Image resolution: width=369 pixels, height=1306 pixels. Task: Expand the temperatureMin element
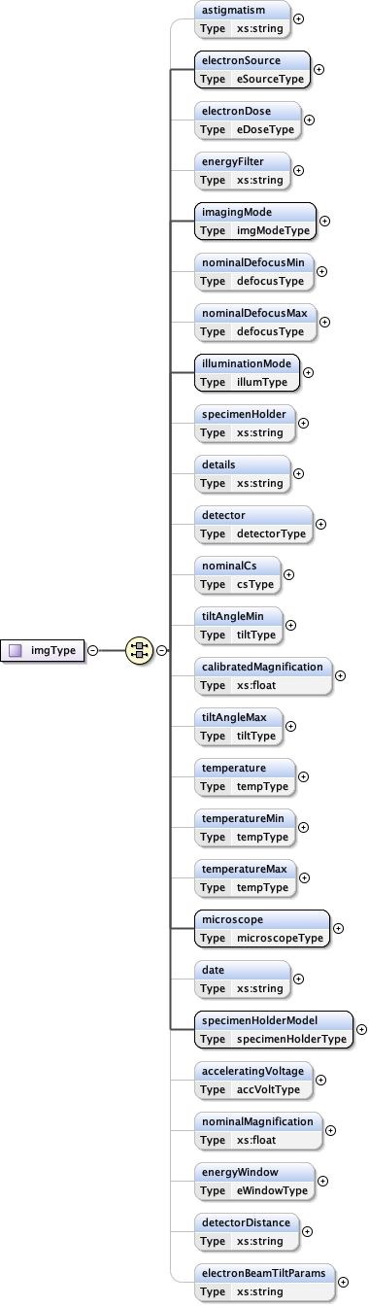pyautogui.click(x=303, y=827)
